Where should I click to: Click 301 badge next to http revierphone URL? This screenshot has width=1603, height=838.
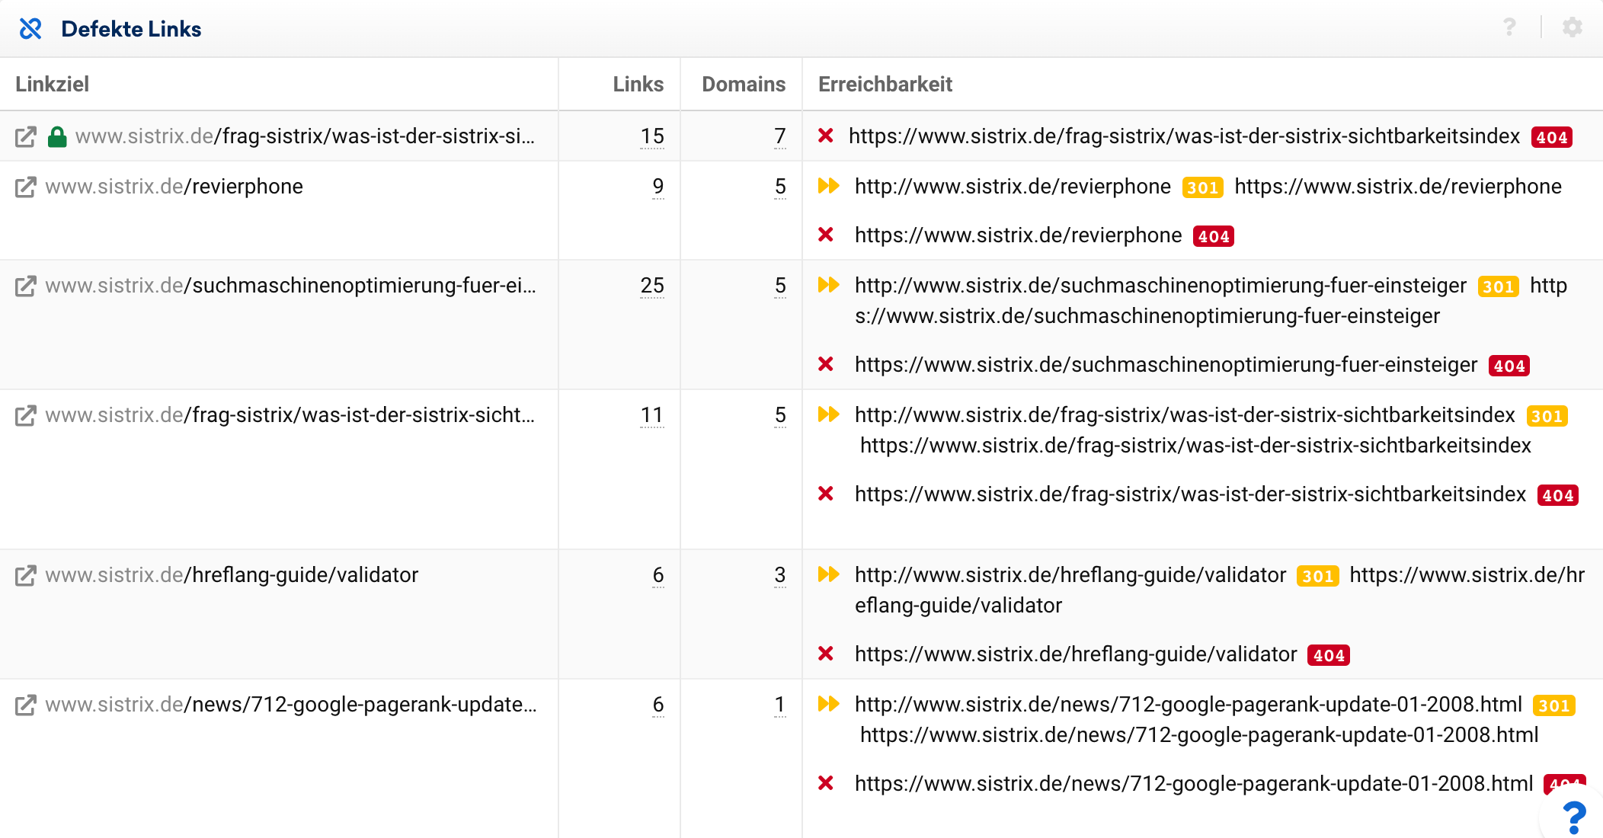[x=1202, y=187]
